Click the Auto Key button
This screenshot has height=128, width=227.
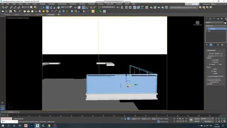197,119
